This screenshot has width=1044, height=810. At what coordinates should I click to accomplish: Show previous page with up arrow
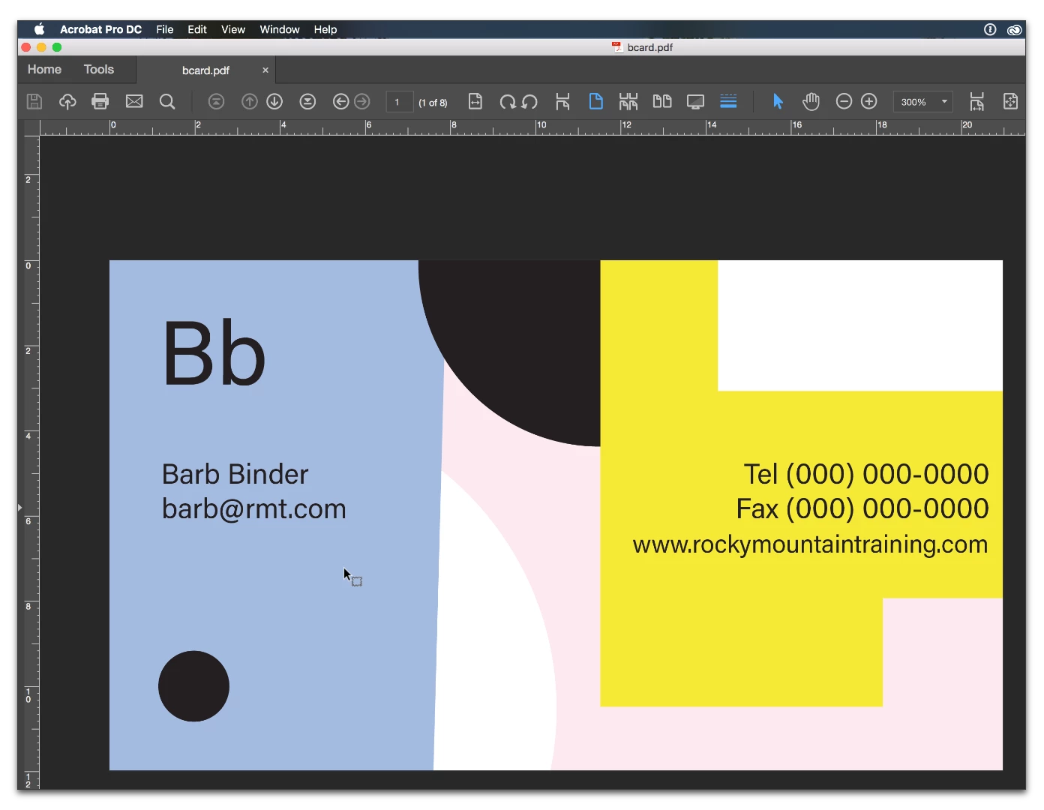coord(250,101)
